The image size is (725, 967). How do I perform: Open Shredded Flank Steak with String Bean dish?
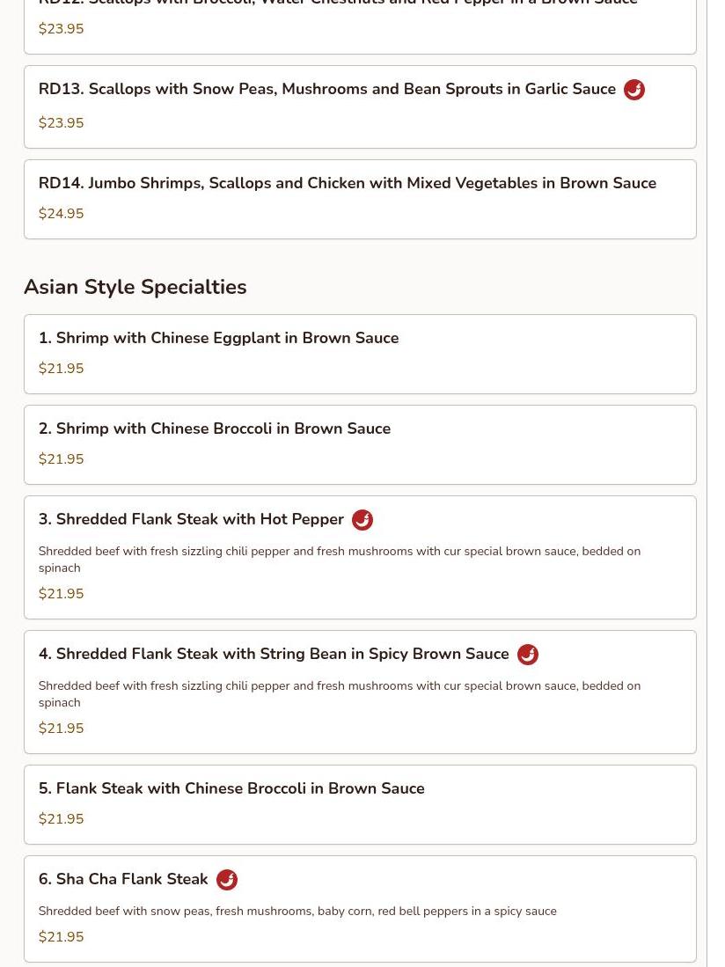coord(274,654)
